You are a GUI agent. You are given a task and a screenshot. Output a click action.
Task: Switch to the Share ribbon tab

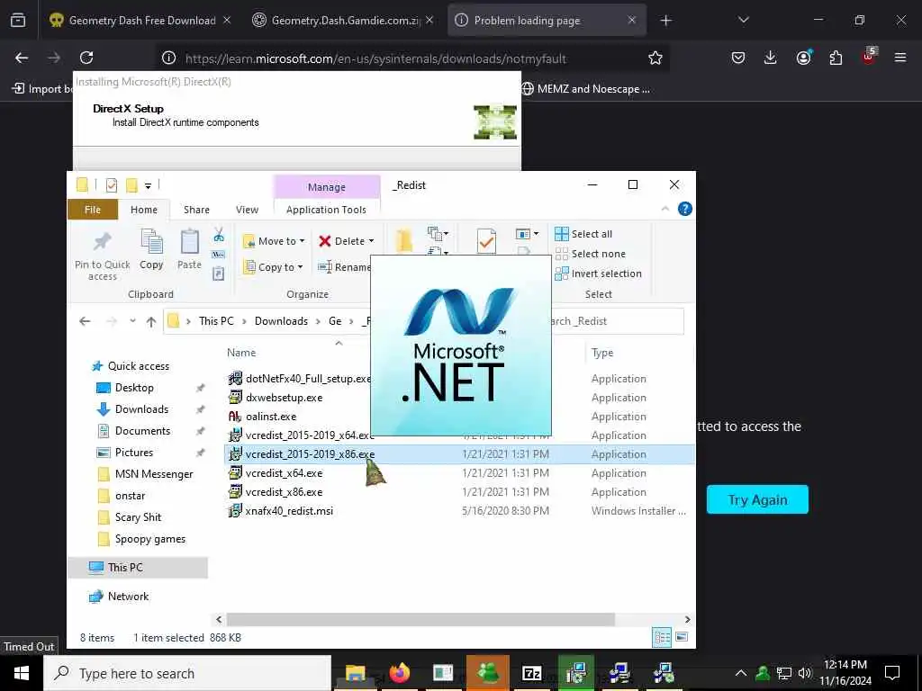coord(196,210)
